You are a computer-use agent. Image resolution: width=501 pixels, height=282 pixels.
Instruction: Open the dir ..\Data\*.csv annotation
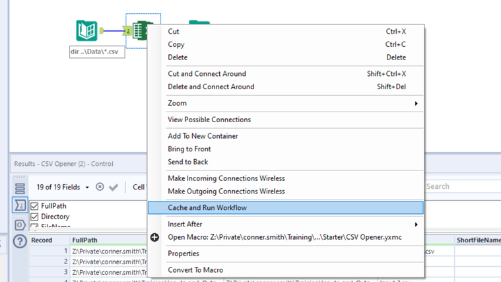coord(97,52)
